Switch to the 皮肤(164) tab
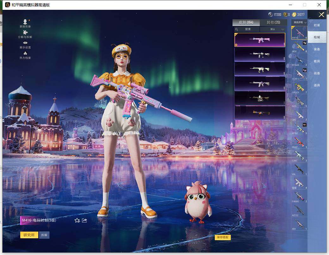Viewport: 329px width, 255px height. coord(246,22)
